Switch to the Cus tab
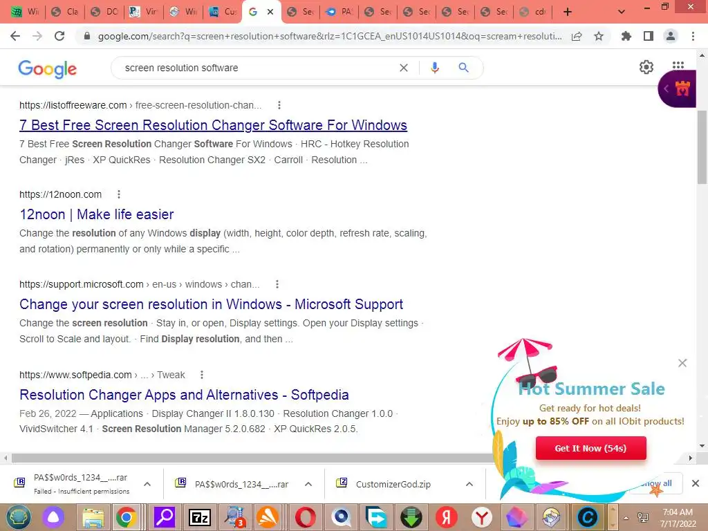 coord(222,12)
